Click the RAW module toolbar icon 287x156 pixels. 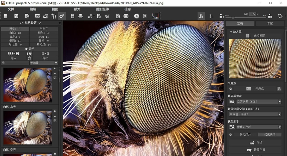coord(37,16)
